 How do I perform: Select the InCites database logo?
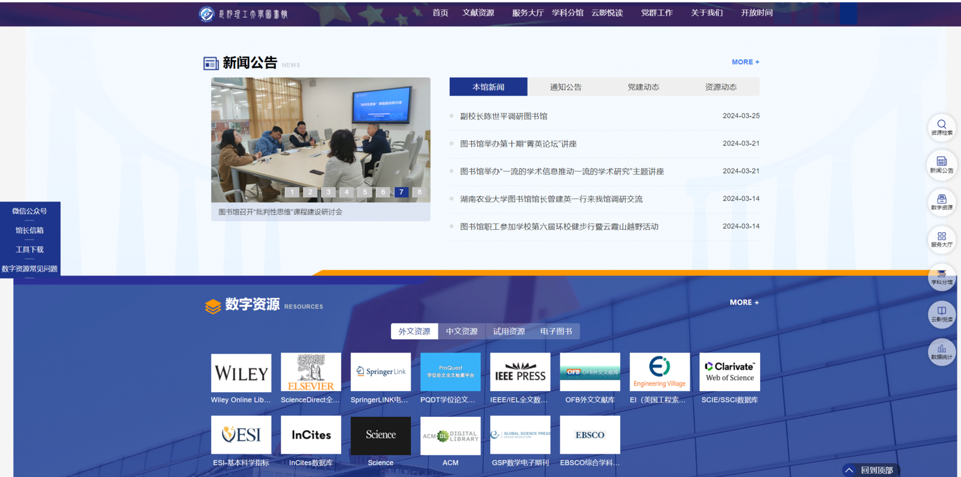point(311,435)
